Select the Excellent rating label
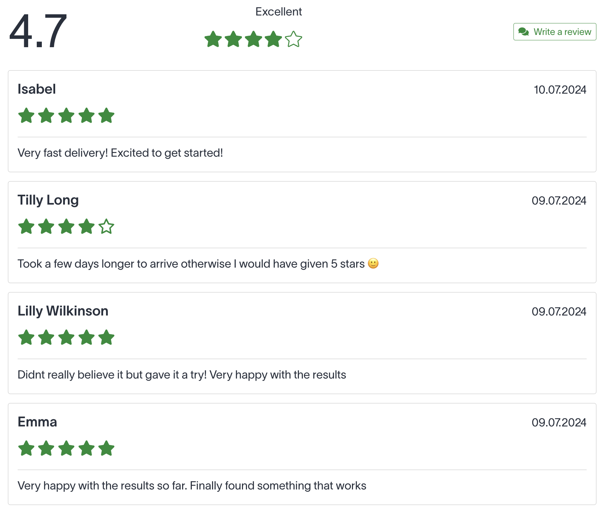The image size is (600, 510). [x=278, y=11]
